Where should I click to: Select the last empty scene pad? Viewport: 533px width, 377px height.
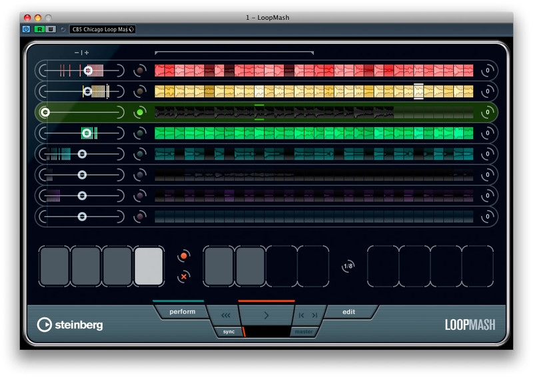478,267
